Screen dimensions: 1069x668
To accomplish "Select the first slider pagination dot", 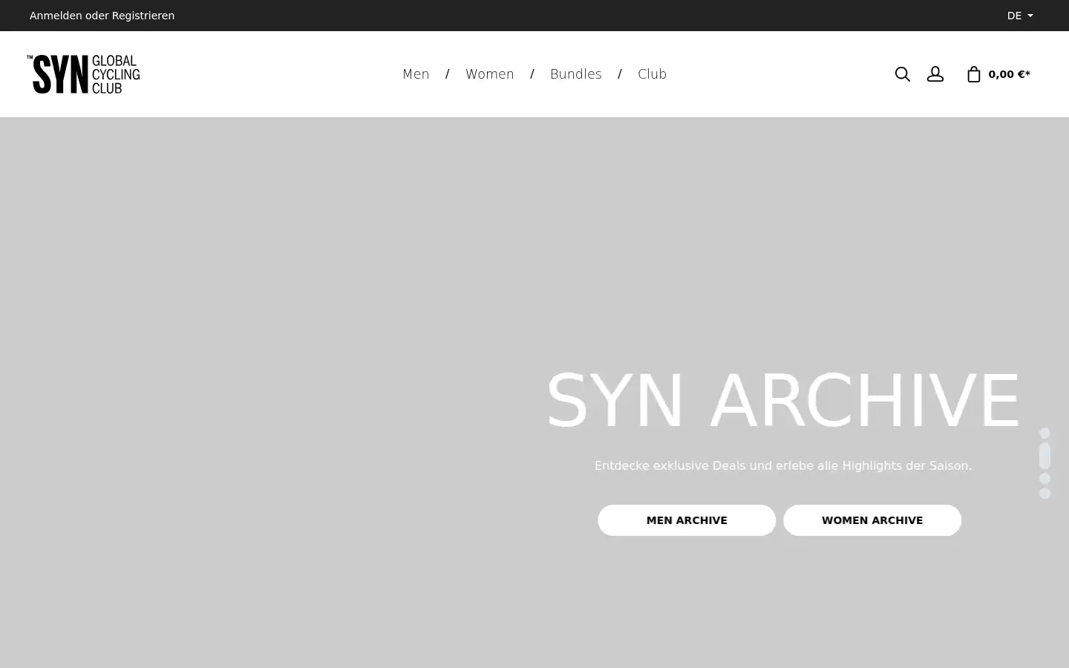I will click(x=1045, y=433).
